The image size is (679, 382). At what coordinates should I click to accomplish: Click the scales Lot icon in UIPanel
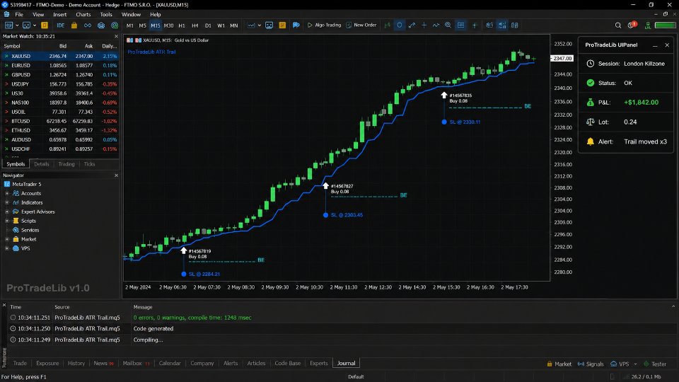point(590,122)
